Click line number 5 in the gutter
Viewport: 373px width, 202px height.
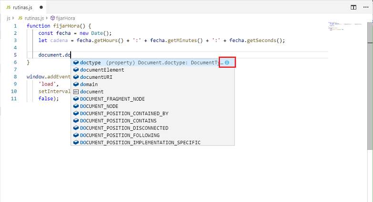pos(15,55)
